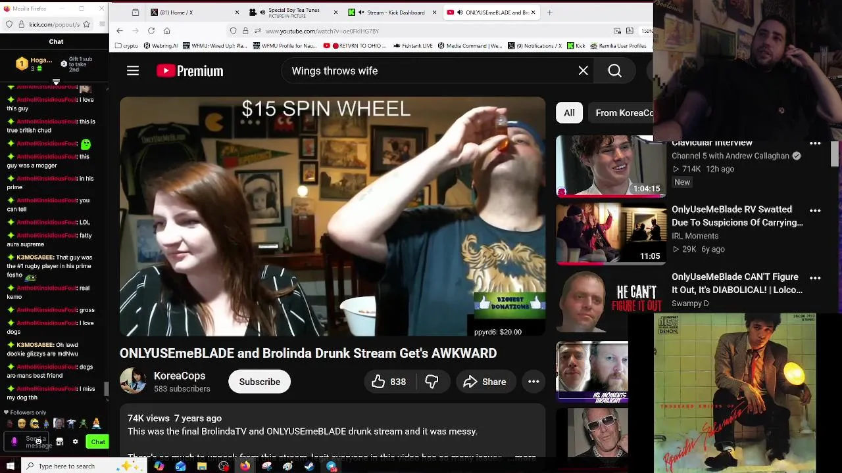Click the YouTube Premium logo
Viewport: 842px width, 473px height.
click(190, 71)
